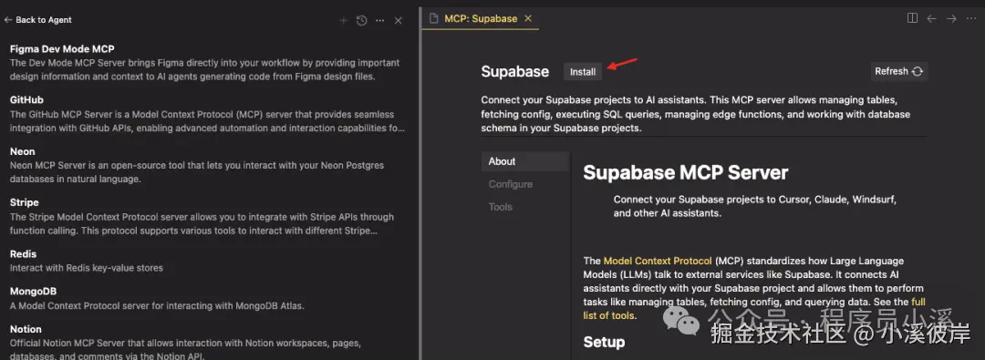Open the history clock icon

click(361, 21)
